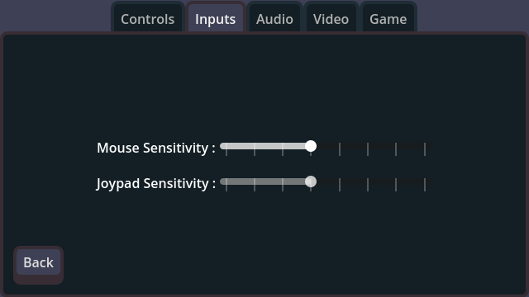Click the Joypad Sensitivity label
This screenshot has width=529, height=297.
[x=156, y=183]
